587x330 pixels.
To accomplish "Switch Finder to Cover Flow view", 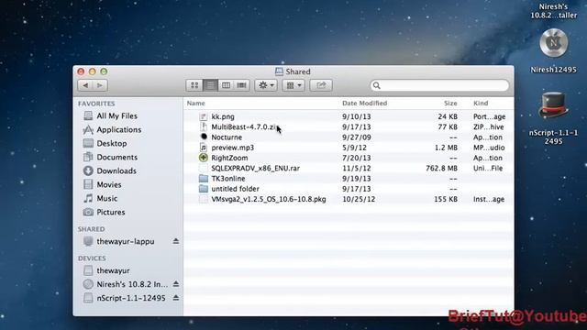I will (241, 85).
